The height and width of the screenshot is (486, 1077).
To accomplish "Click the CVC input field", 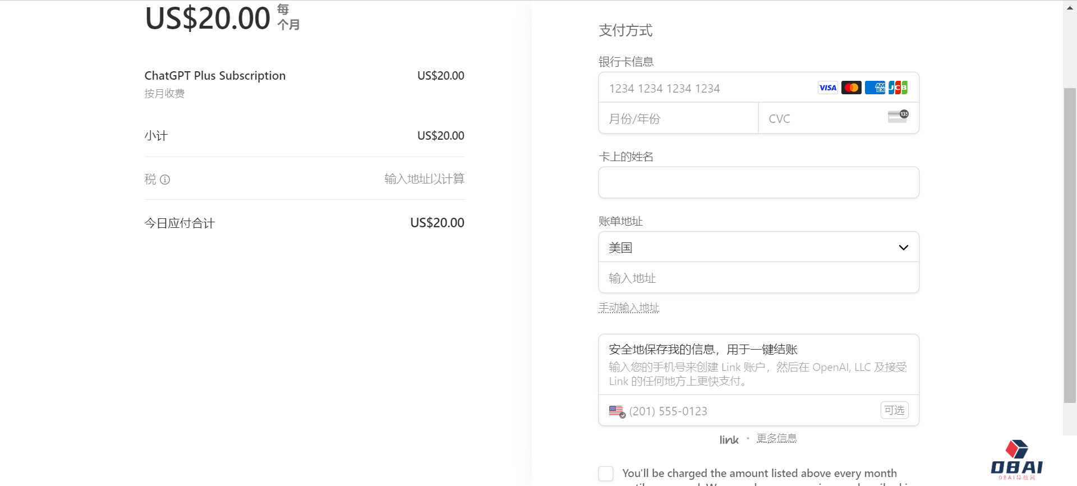I will tap(825, 118).
